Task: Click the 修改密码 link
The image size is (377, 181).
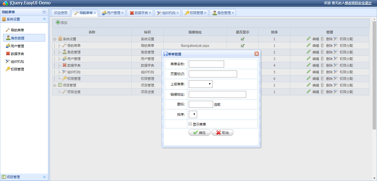Action: click(x=352, y=3)
